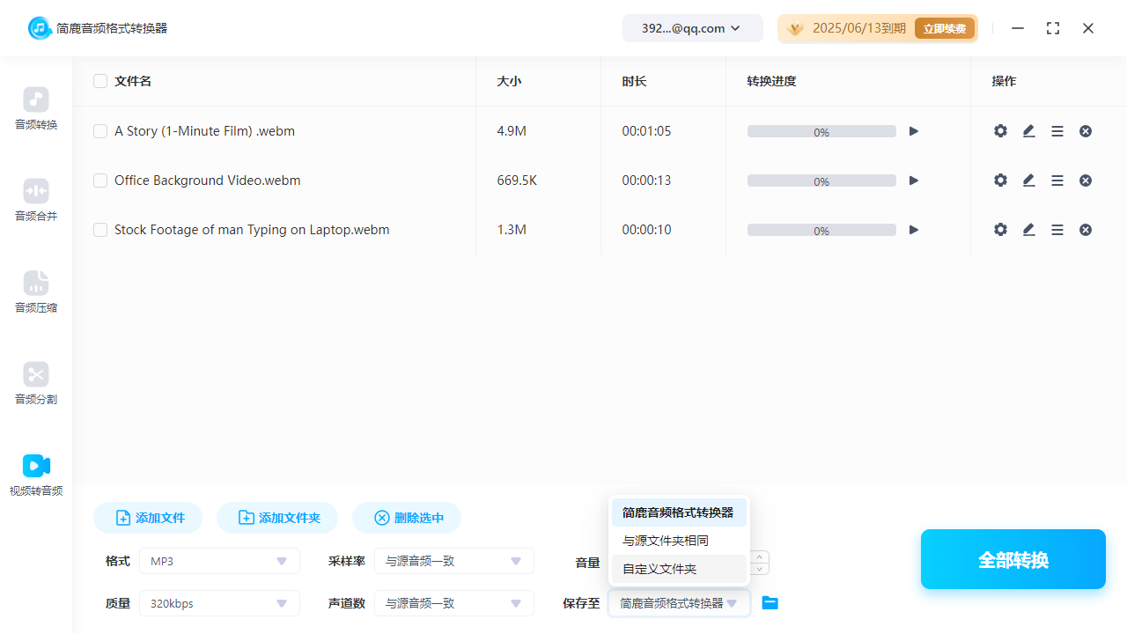Viewport: 1127px width, 634px height.
Task: Edit Office Background Video with pencil icon
Action: pyautogui.click(x=1028, y=180)
